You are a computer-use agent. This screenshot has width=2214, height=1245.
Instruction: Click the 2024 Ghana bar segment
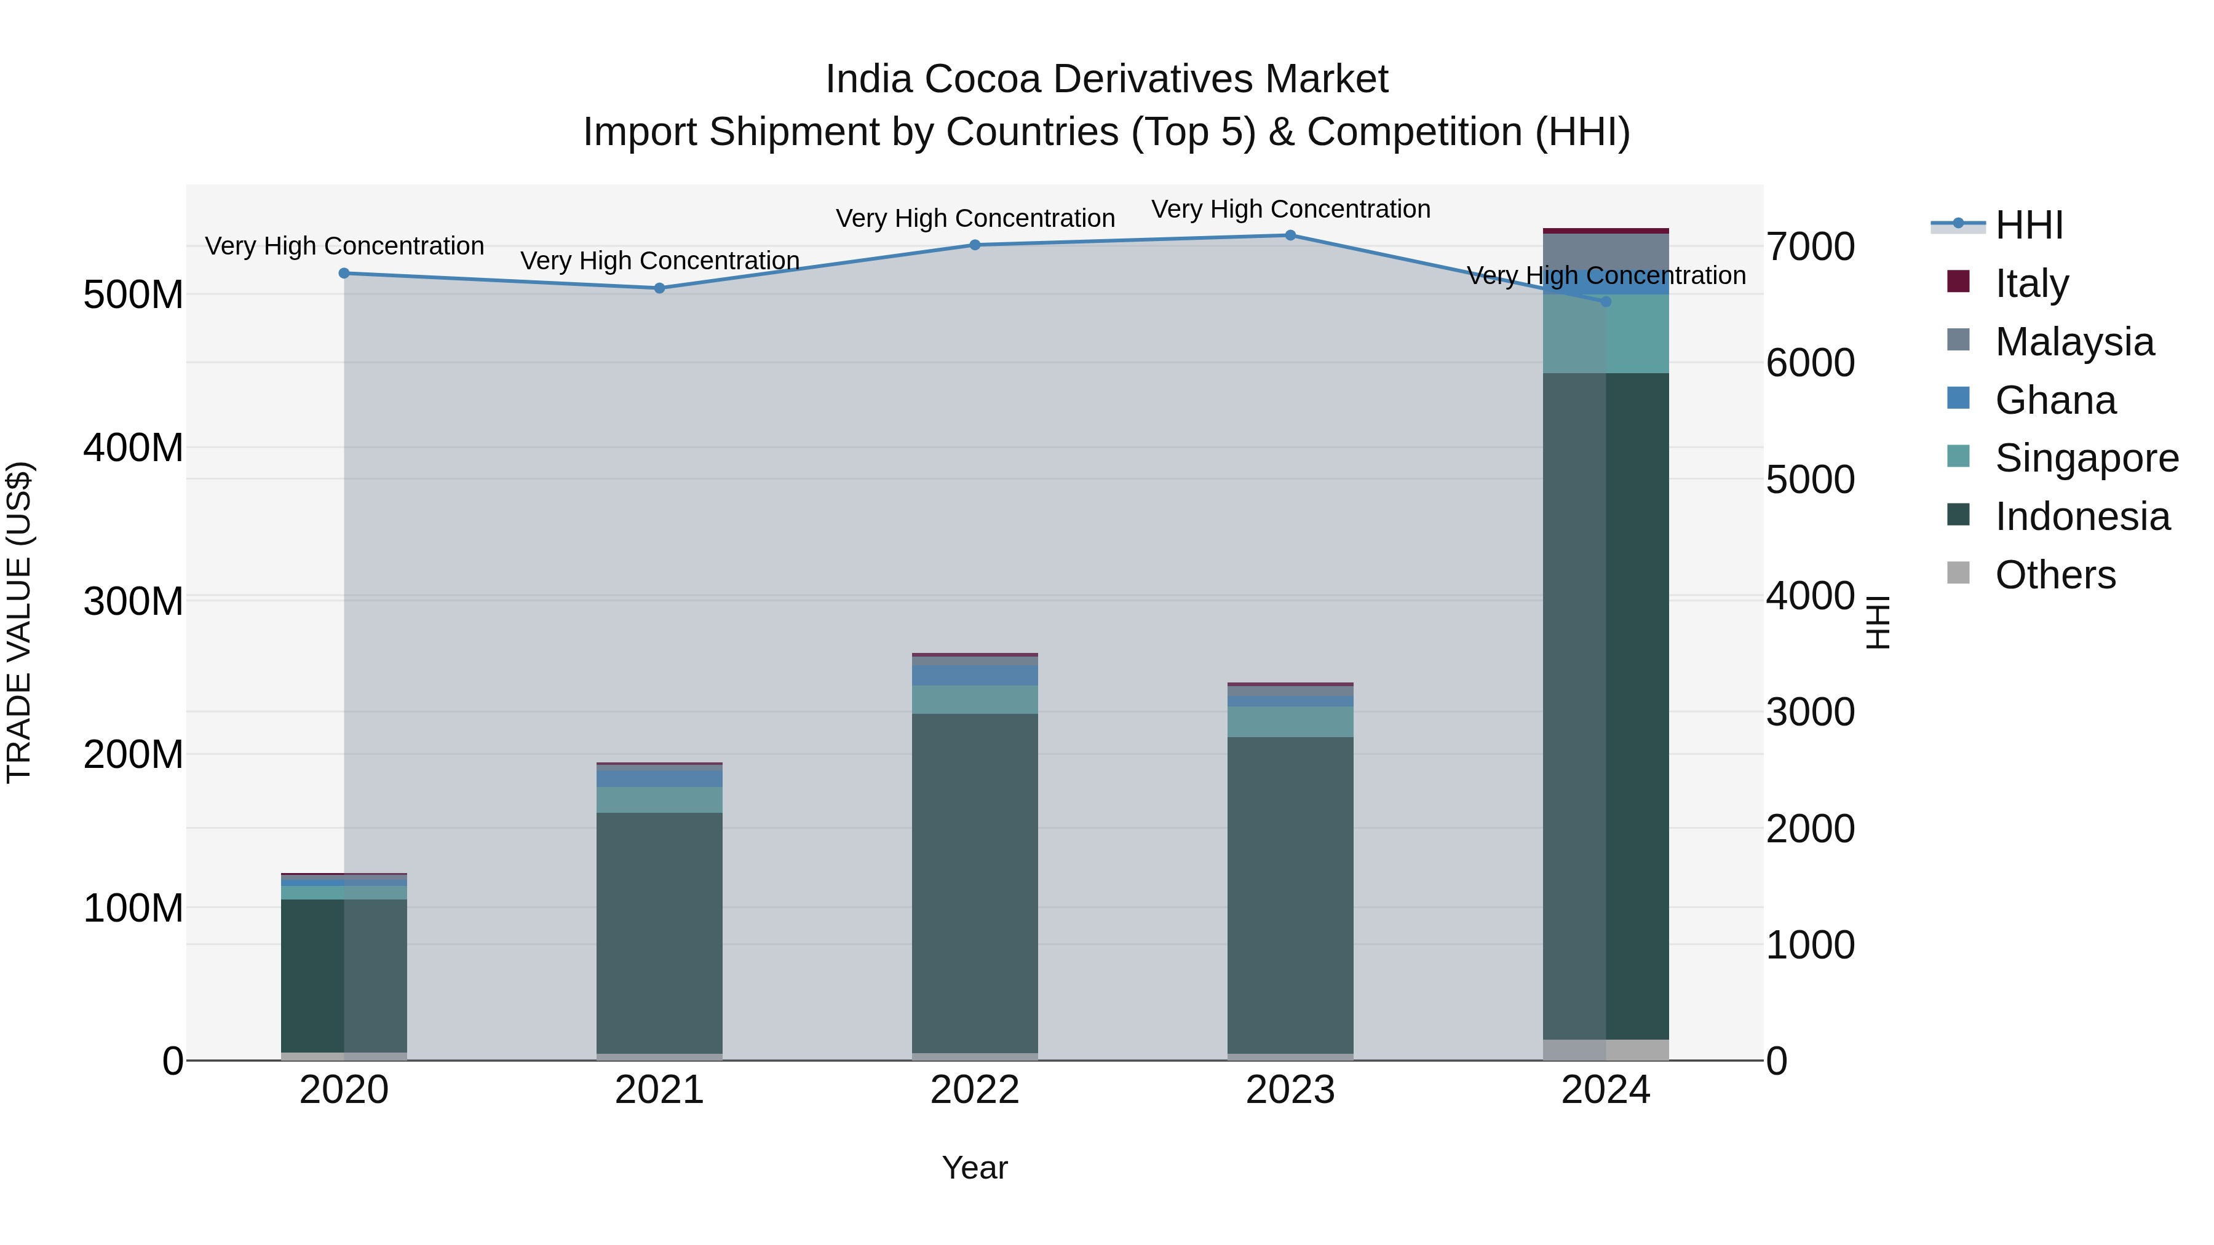pos(1606,282)
